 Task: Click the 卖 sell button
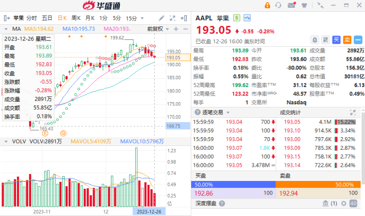[347, 40]
